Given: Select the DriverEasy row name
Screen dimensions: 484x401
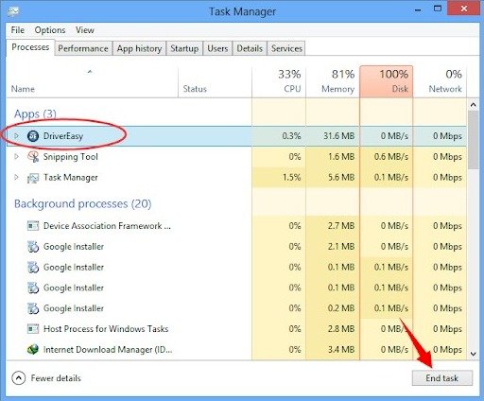Looking at the screenshot, I should click(63, 136).
